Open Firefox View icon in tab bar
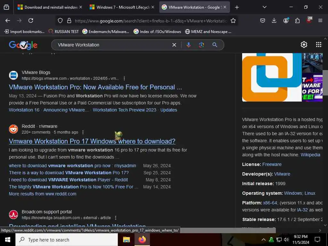328x246 pixels. pyautogui.click(x=6, y=7)
